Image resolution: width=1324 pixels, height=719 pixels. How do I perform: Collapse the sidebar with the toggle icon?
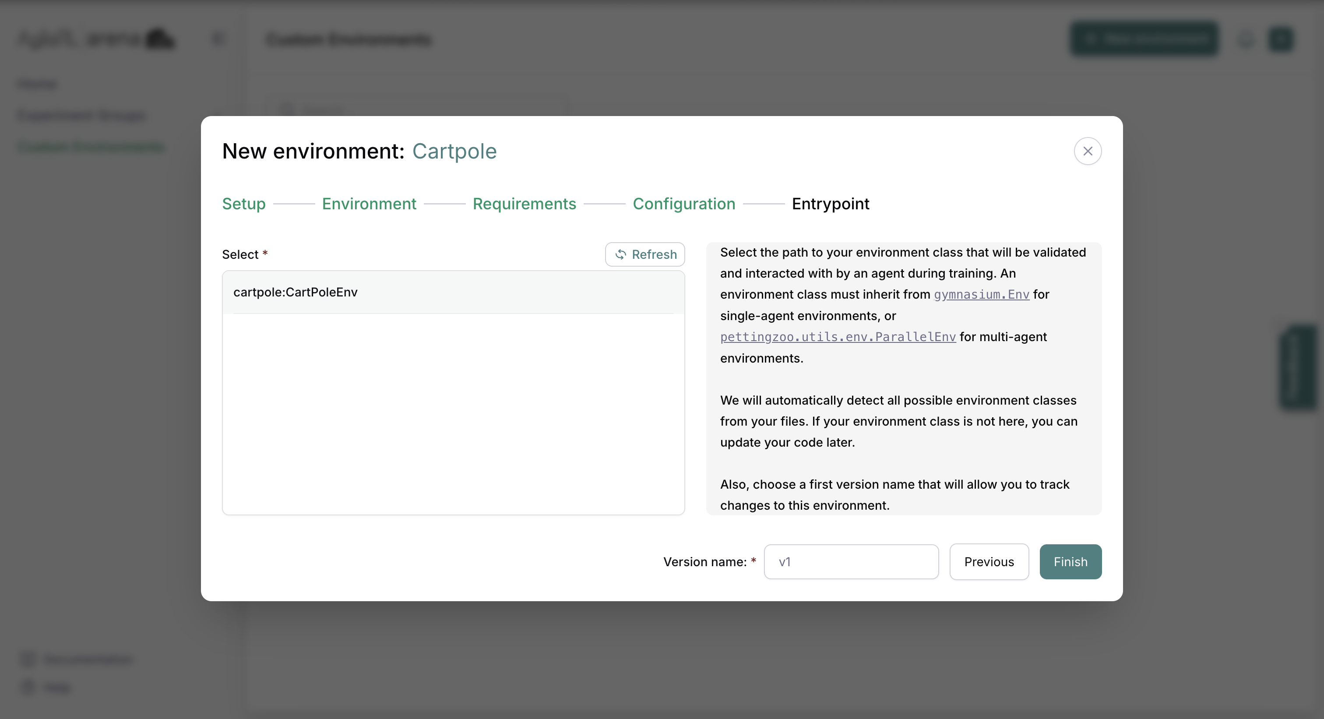[x=218, y=39]
